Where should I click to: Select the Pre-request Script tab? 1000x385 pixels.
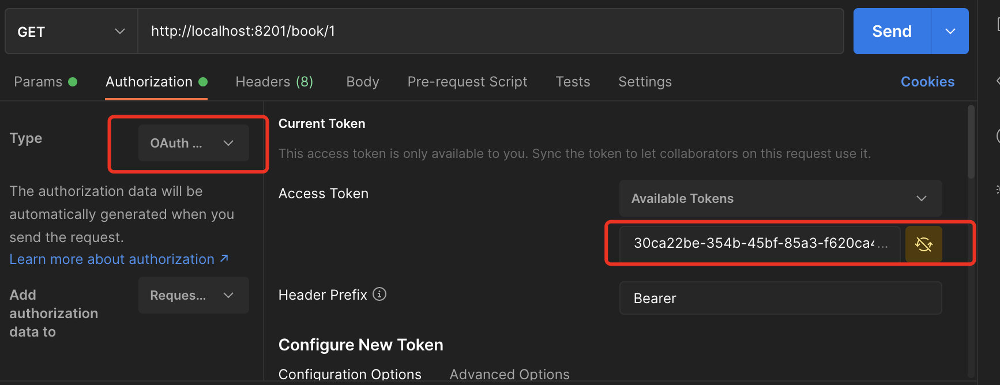coord(467,82)
